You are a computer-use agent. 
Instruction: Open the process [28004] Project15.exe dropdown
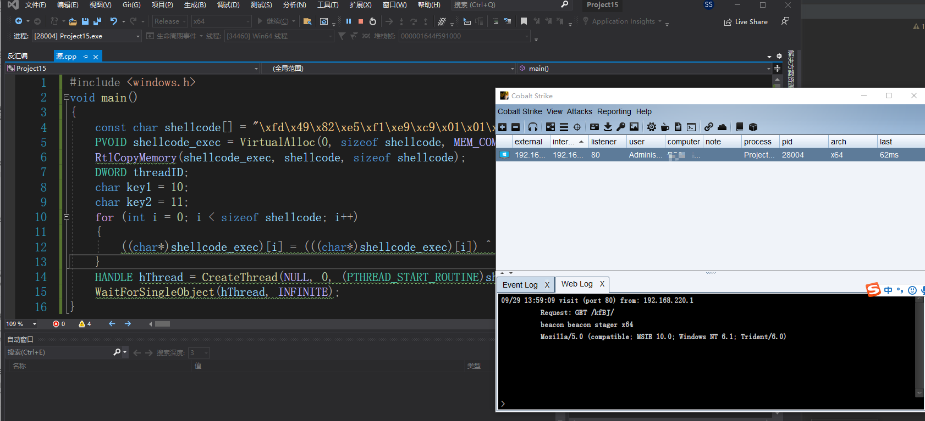[87, 36]
